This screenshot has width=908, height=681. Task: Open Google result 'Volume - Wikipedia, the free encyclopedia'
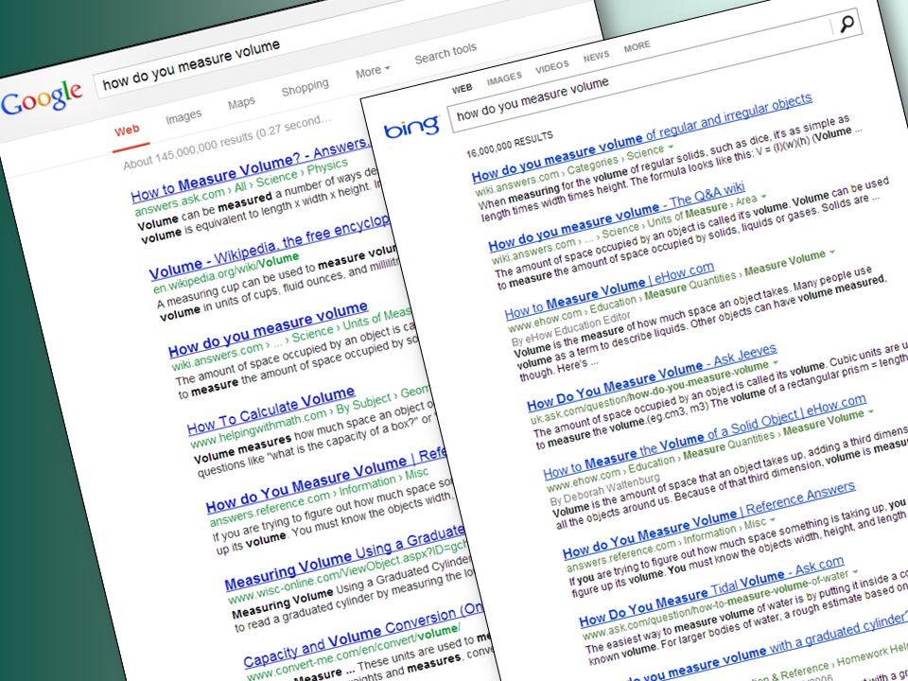270,247
